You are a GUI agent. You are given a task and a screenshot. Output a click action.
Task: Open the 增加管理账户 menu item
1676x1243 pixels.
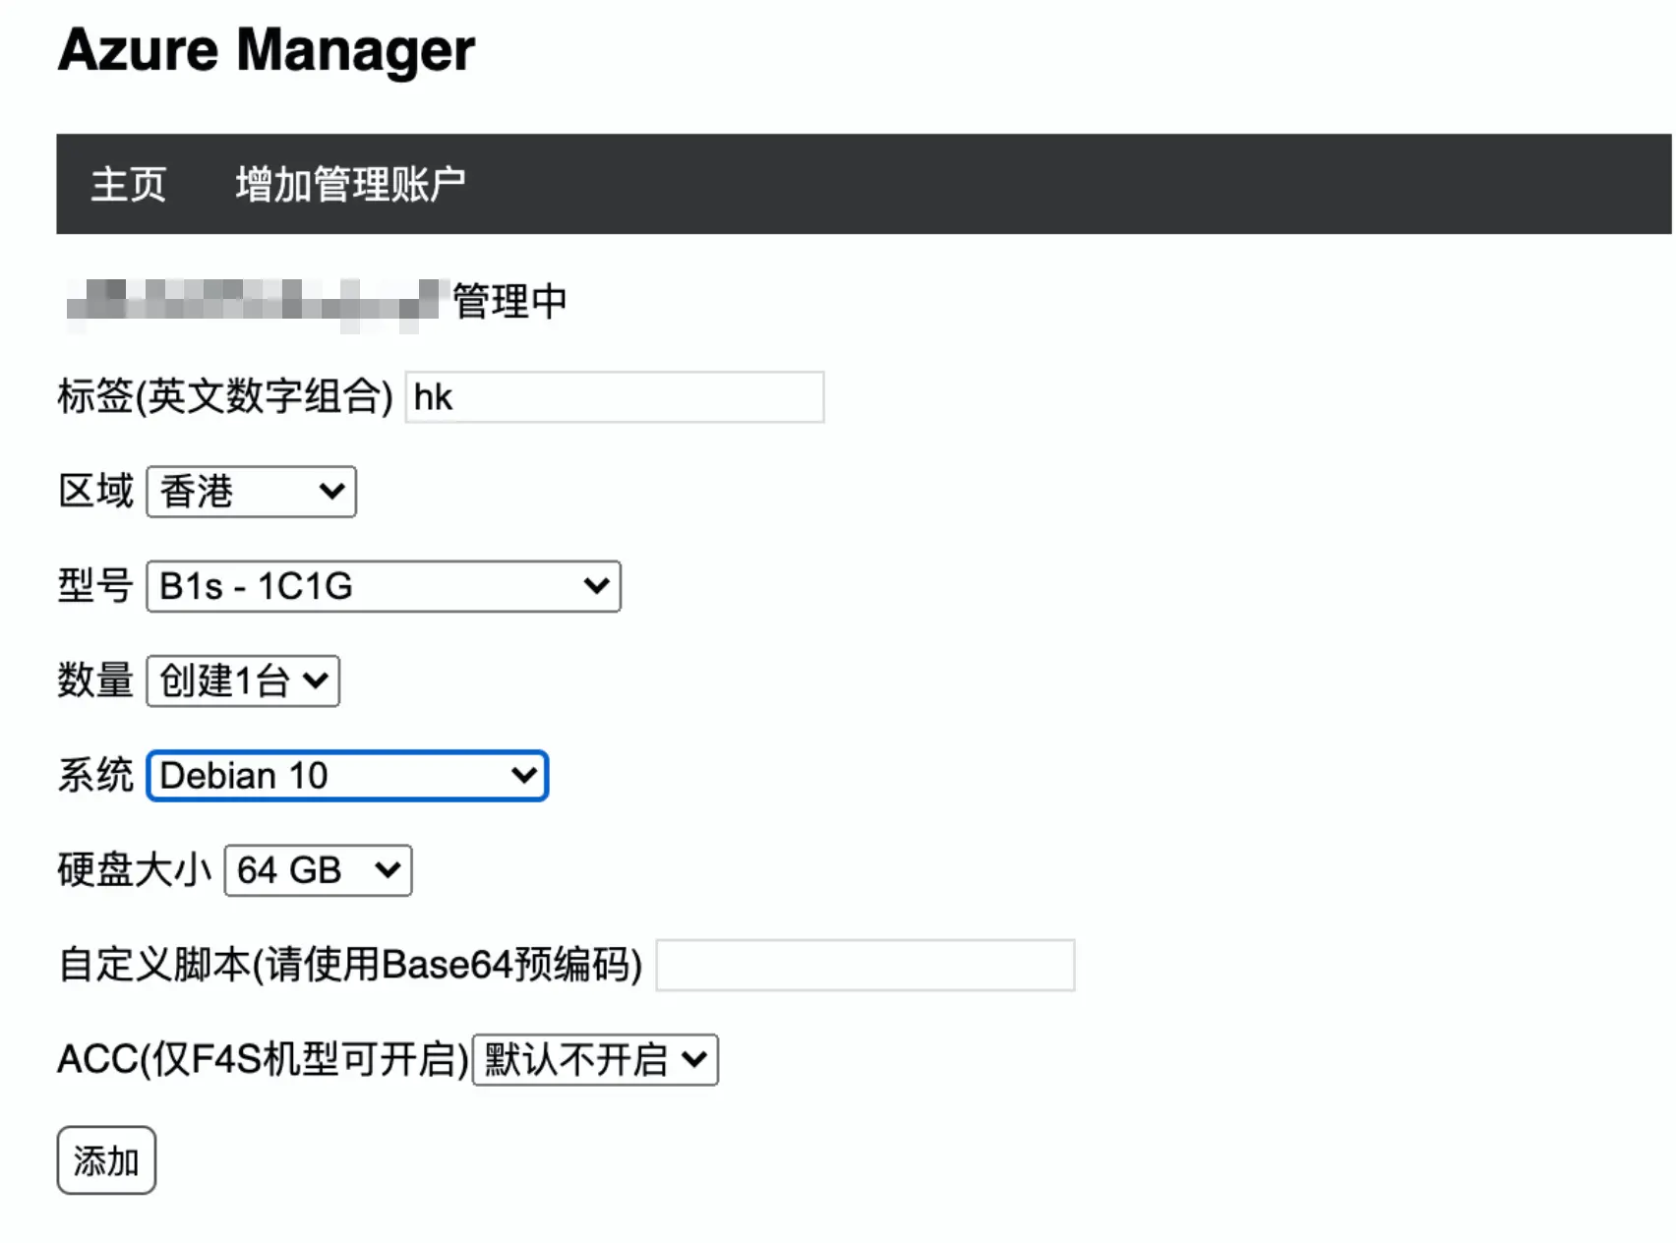tap(350, 185)
